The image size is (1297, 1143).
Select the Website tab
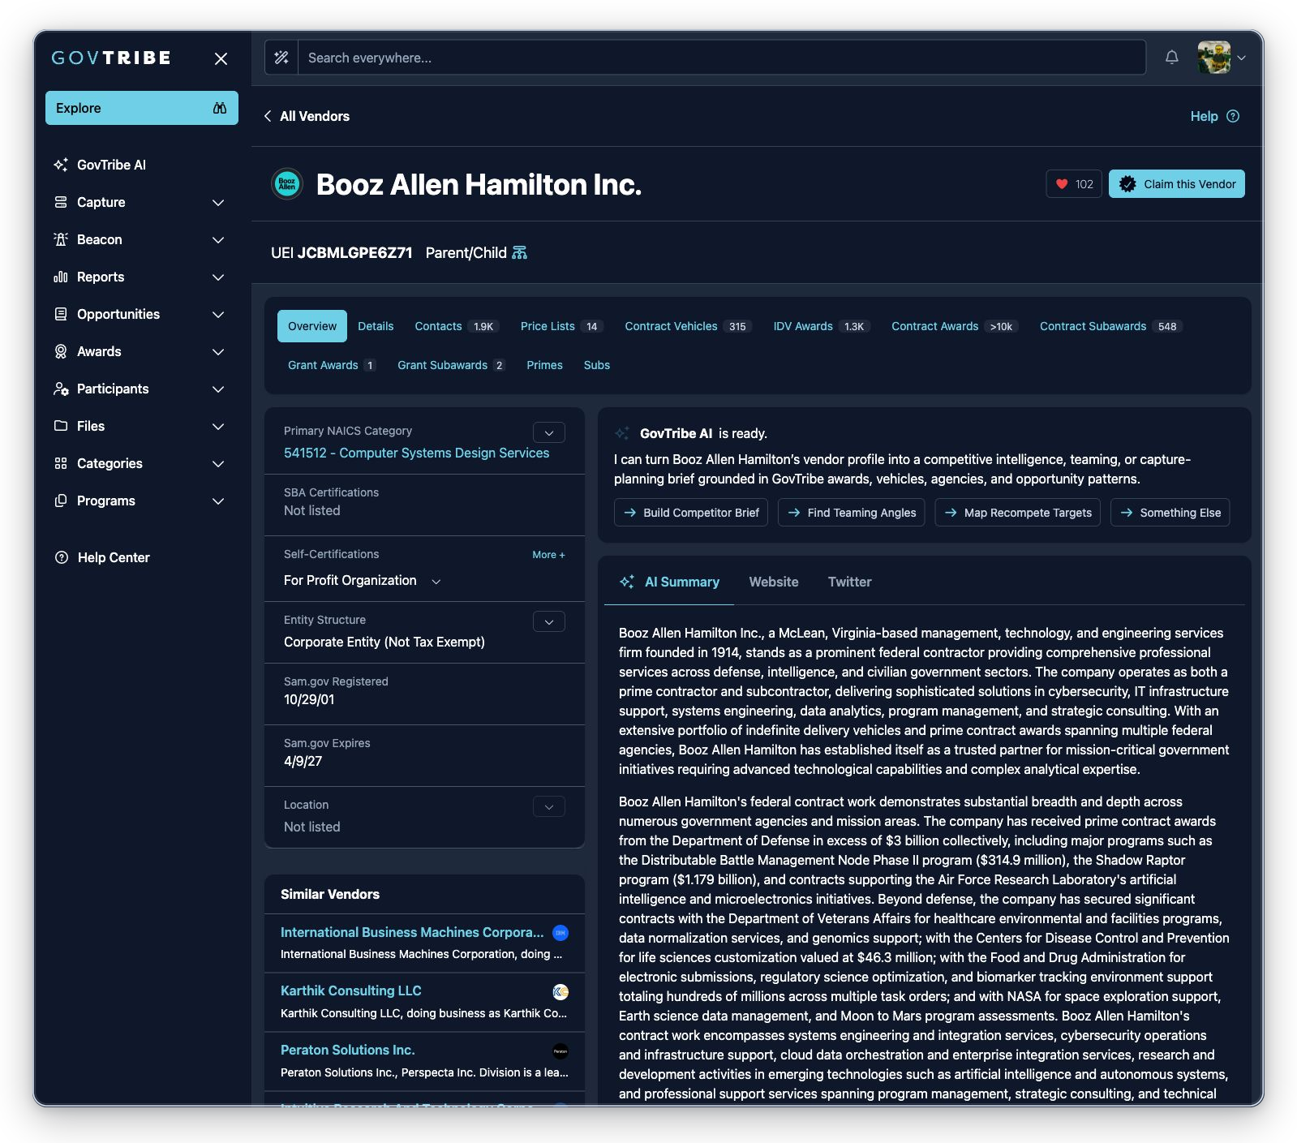(x=774, y=582)
